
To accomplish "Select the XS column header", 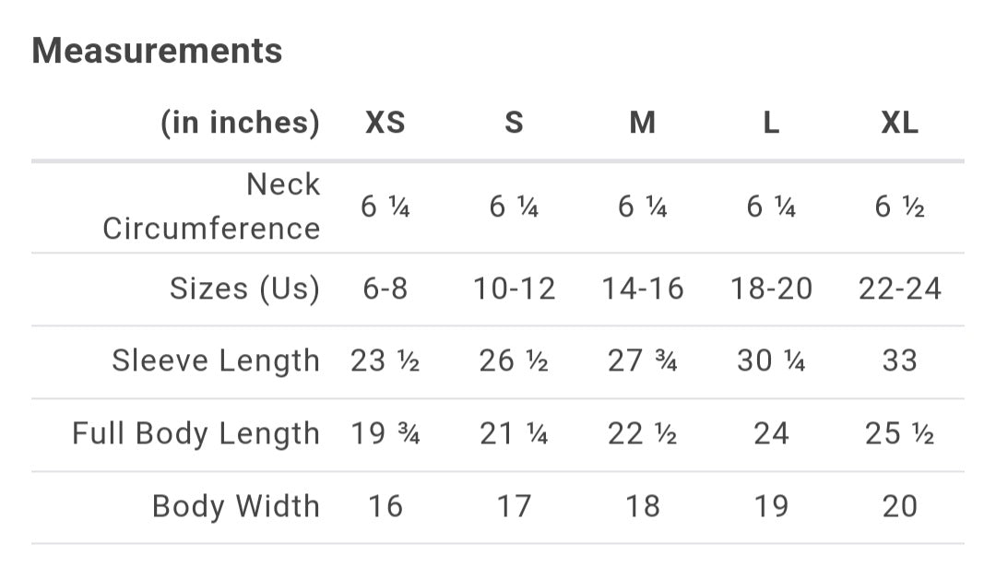I will [x=385, y=123].
